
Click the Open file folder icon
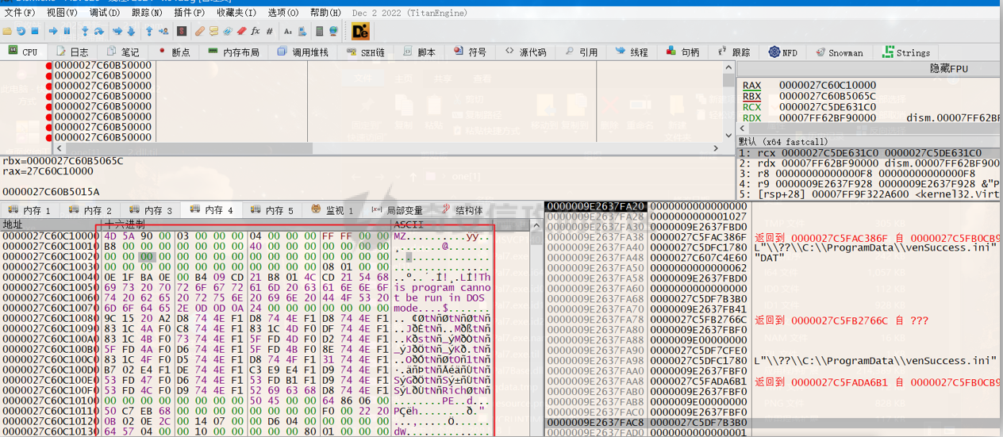pyautogui.click(x=7, y=31)
